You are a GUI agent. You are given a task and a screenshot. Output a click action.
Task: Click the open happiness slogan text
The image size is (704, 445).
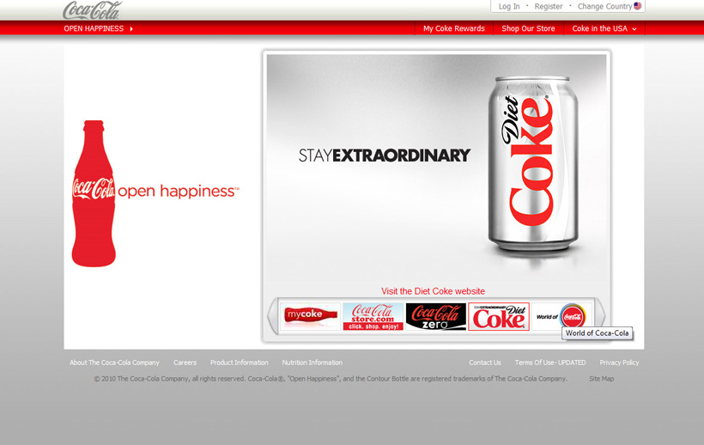(x=179, y=192)
